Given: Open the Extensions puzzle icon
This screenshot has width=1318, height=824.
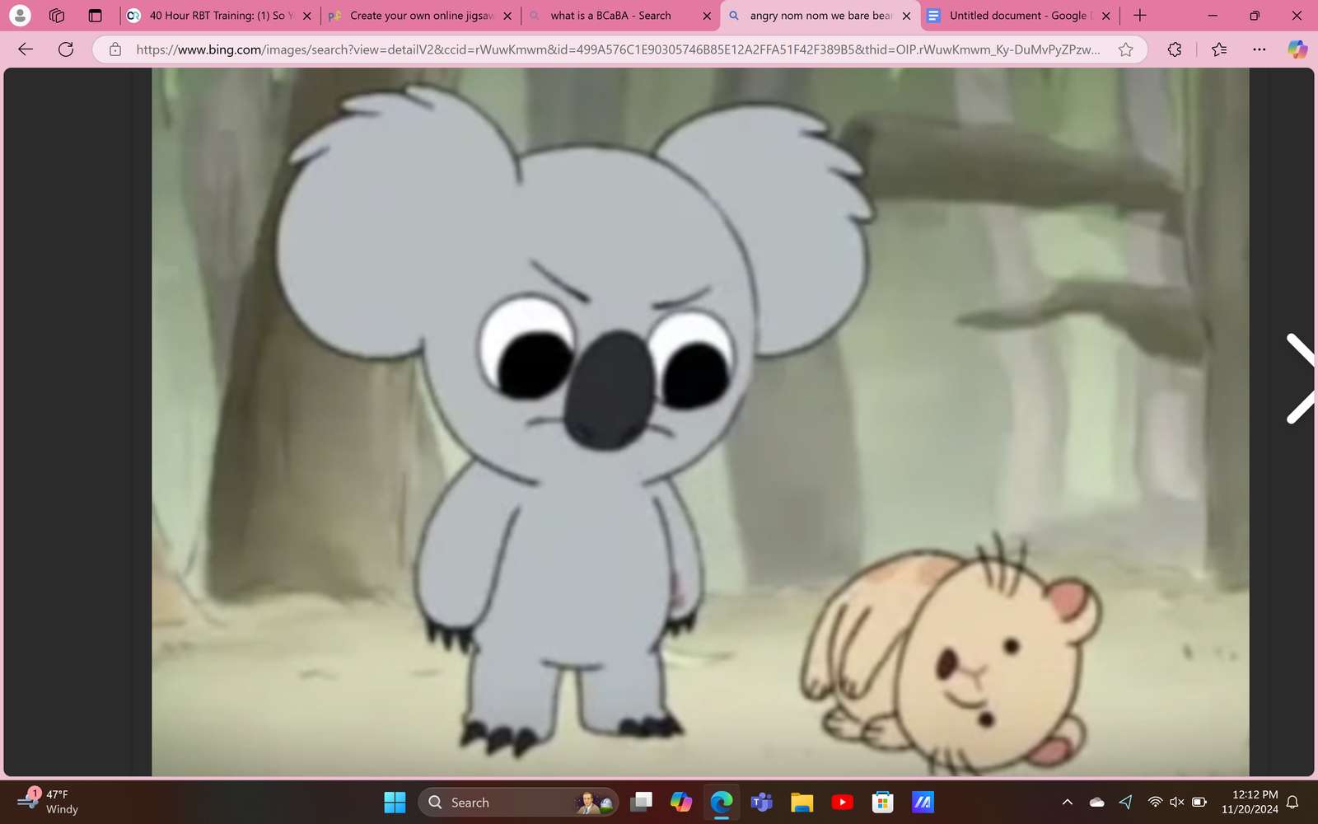Looking at the screenshot, I should click(1175, 49).
